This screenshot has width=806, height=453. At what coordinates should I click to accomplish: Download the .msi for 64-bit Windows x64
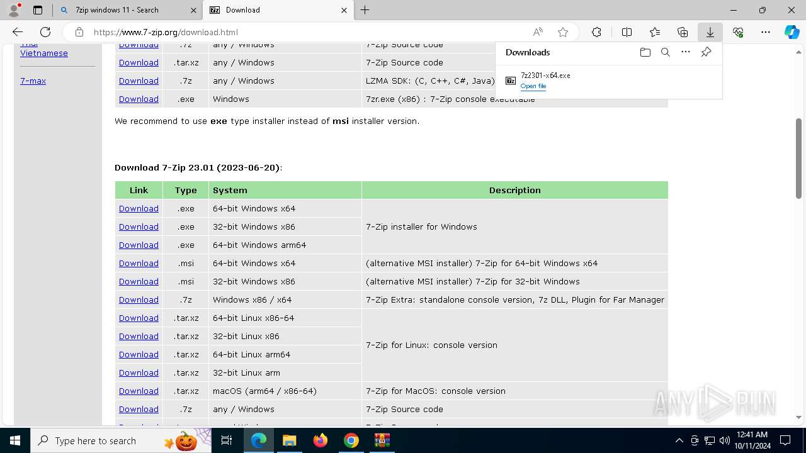click(x=139, y=263)
